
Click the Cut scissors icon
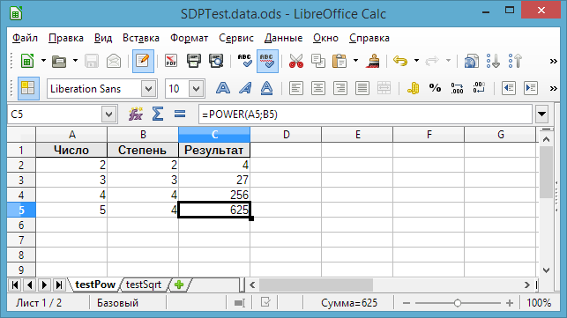[x=296, y=61]
